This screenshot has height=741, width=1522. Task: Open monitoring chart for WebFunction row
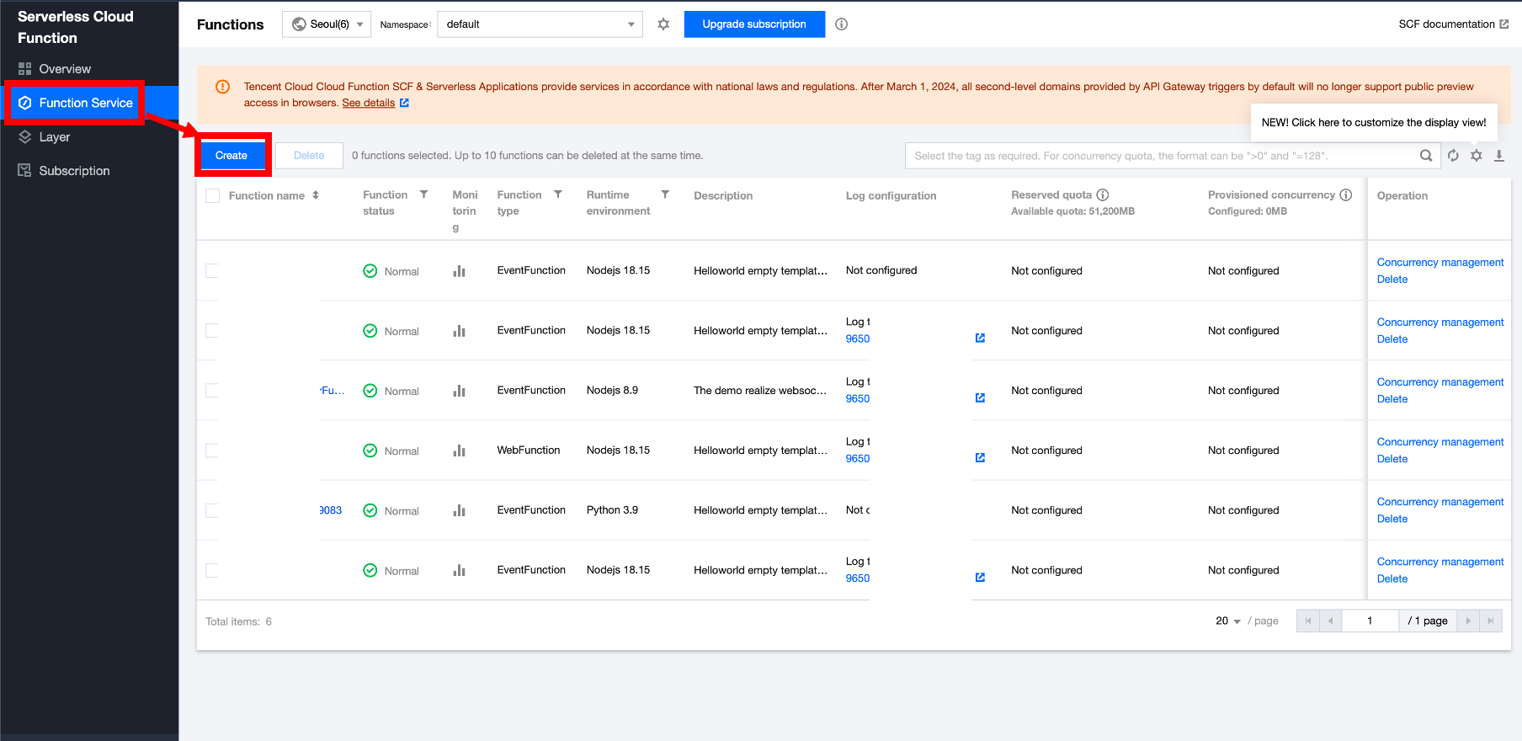pyautogui.click(x=459, y=450)
